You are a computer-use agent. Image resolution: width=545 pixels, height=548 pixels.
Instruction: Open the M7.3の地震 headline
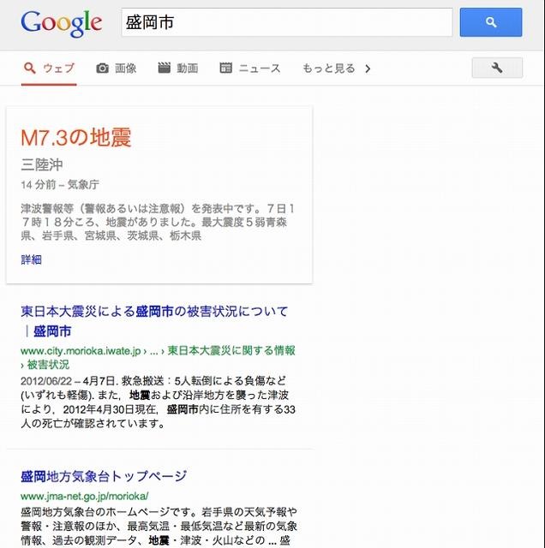click(x=76, y=137)
